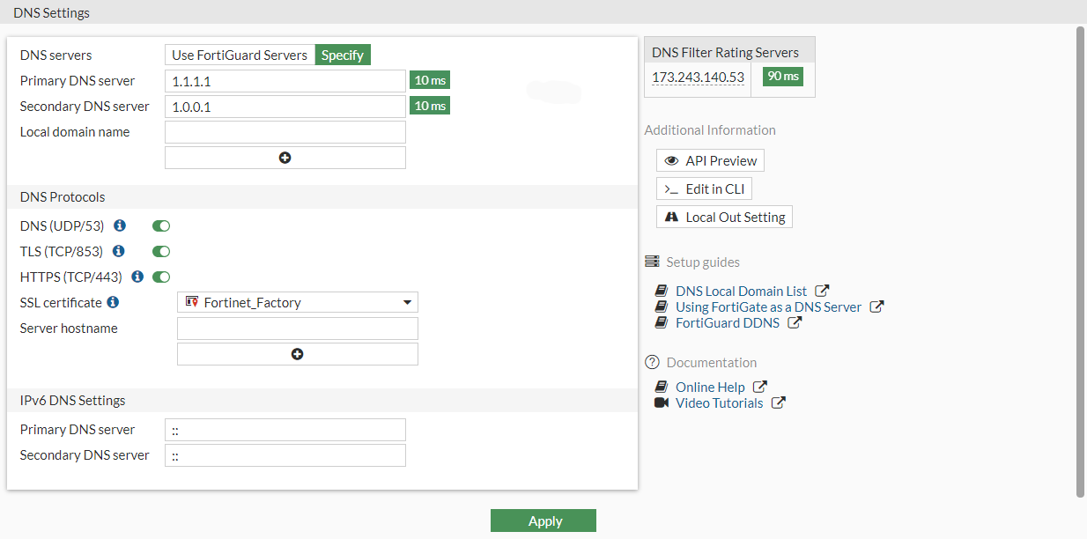Click the external link icon beside FortiGuard DDNS
1087x539 pixels.
pos(794,322)
